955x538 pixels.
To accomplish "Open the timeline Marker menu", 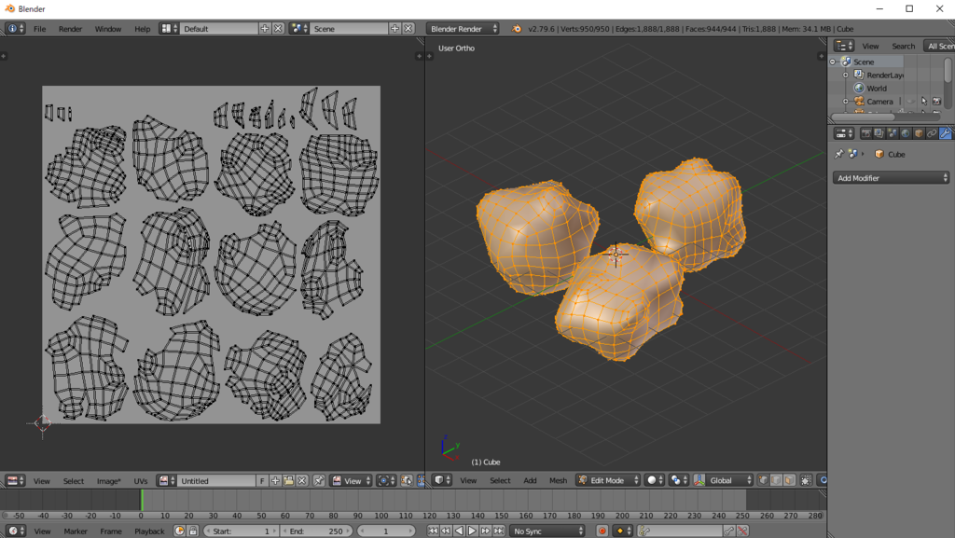I will 76,531.
